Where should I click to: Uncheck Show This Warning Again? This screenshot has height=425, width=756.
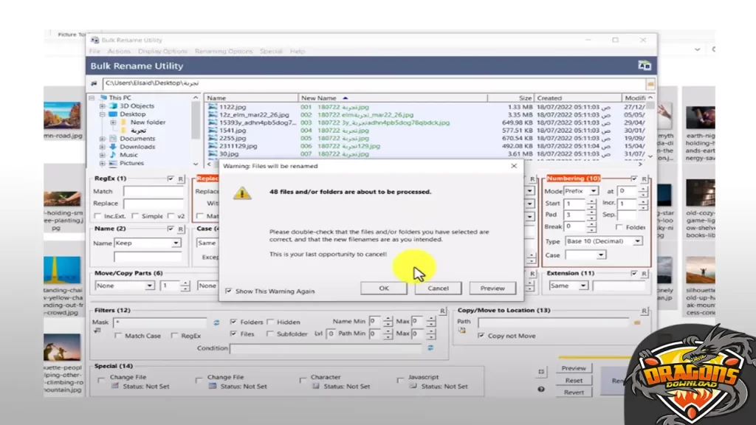tap(228, 291)
